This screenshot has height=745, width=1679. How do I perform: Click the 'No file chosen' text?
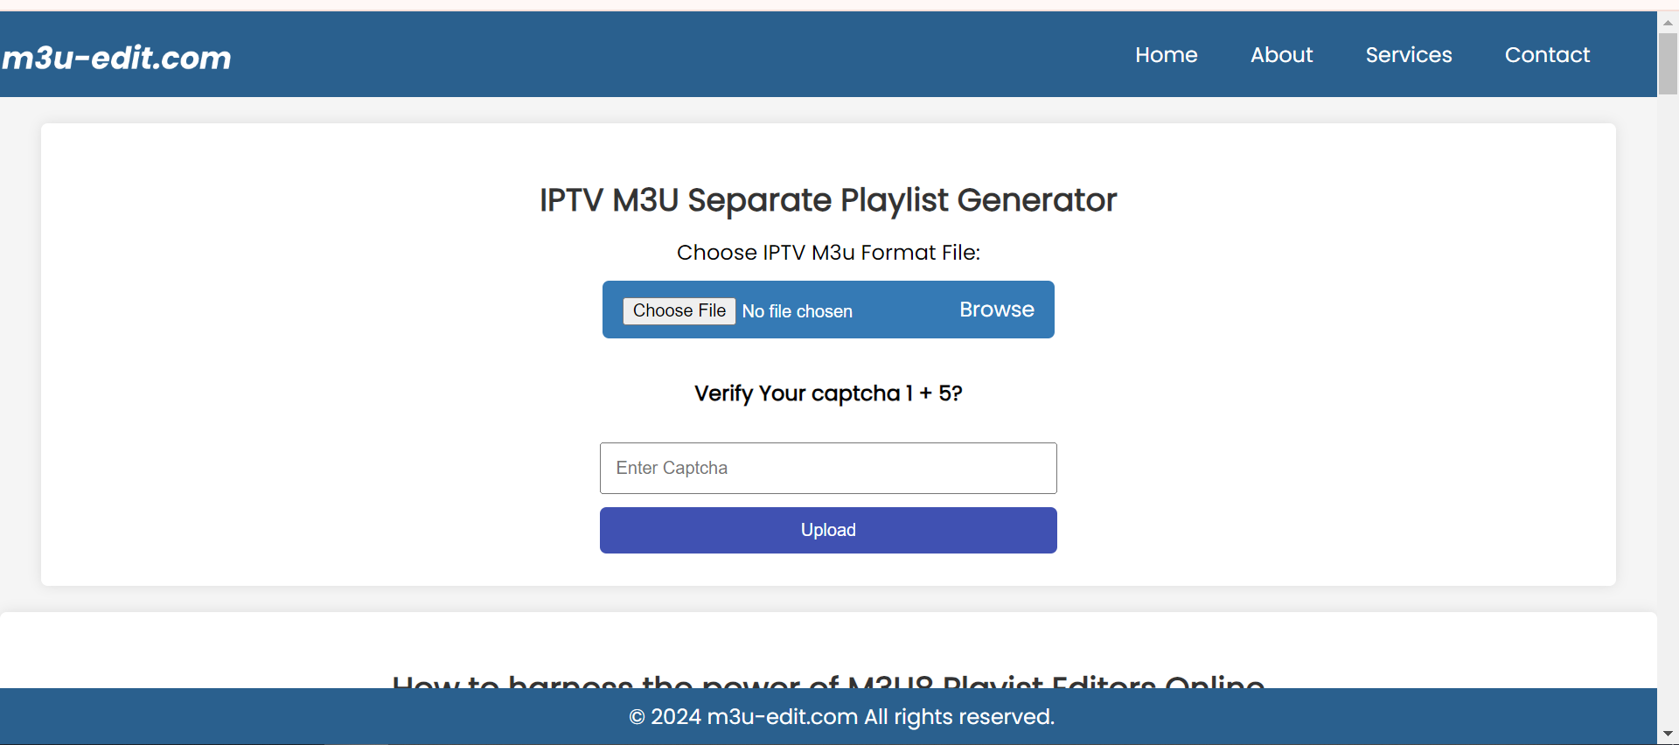(797, 311)
